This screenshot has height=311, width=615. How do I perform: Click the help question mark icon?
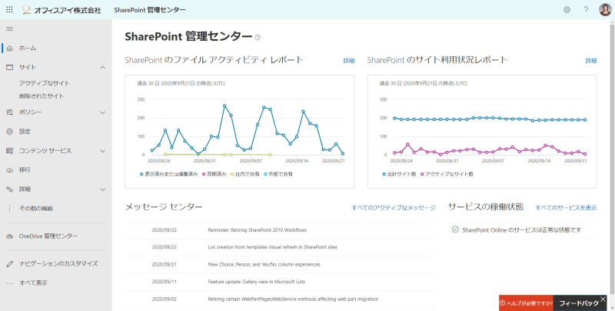[x=586, y=10]
